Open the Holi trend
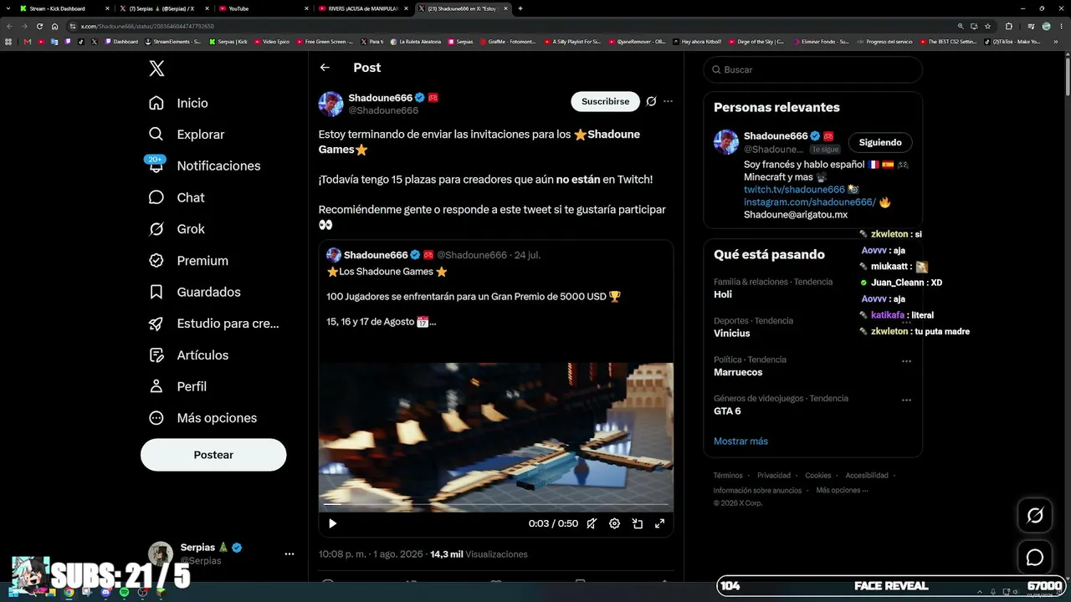This screenshot has width=1071, height=602. tap(723, 294)
